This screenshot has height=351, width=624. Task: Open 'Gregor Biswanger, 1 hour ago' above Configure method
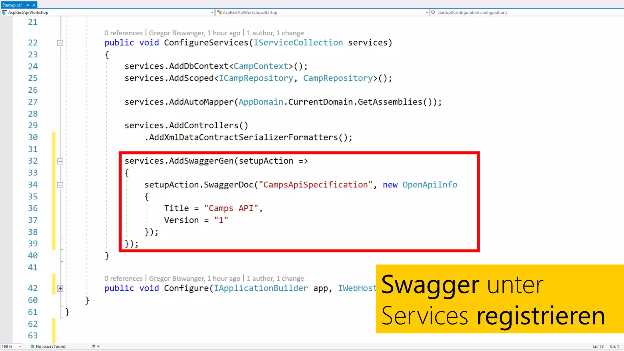tap(194, 278)
